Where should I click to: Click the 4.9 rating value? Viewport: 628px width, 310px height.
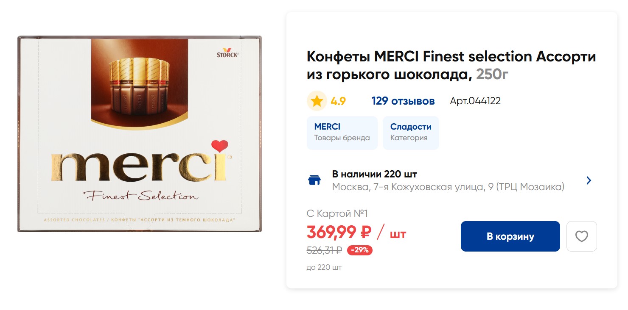coord(338,101)
